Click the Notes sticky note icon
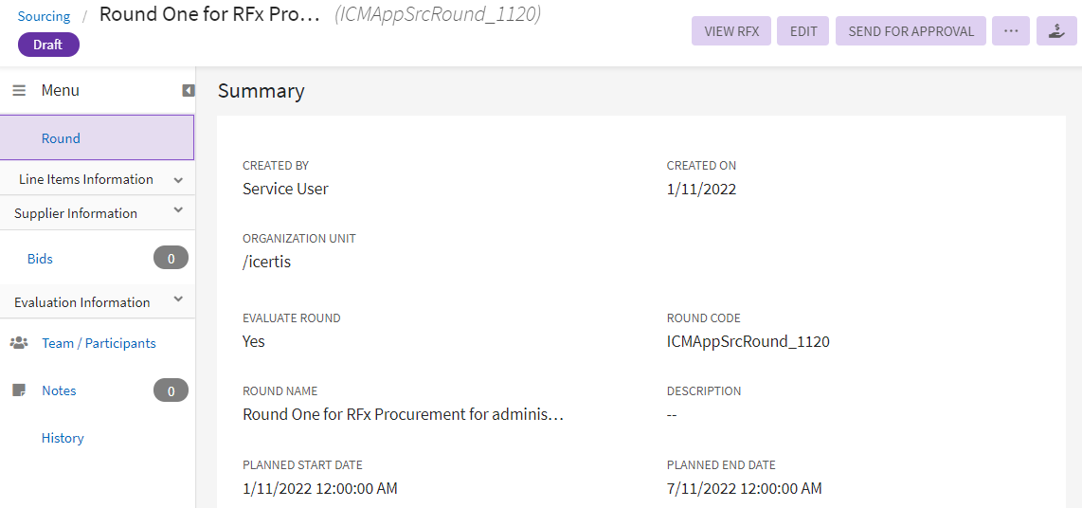The height and width of the screenshot is (508, 1082). point(18,390)
